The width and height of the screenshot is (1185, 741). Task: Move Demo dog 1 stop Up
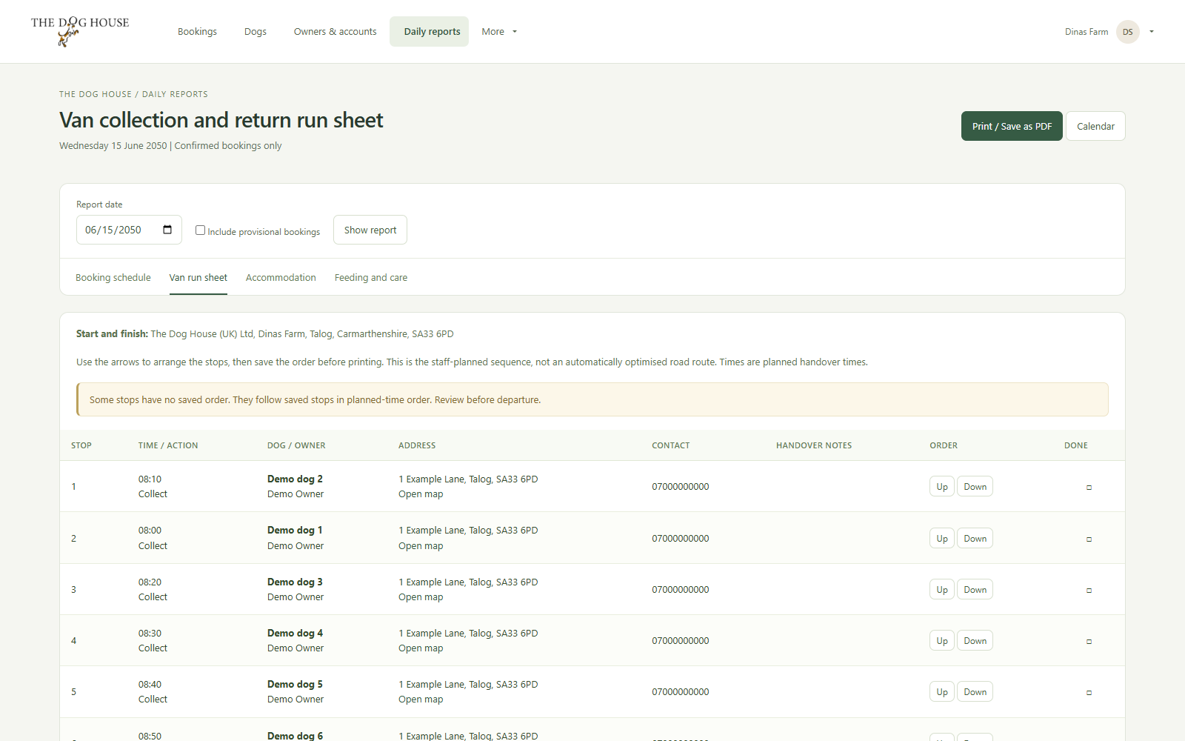(x=942, y=539)
